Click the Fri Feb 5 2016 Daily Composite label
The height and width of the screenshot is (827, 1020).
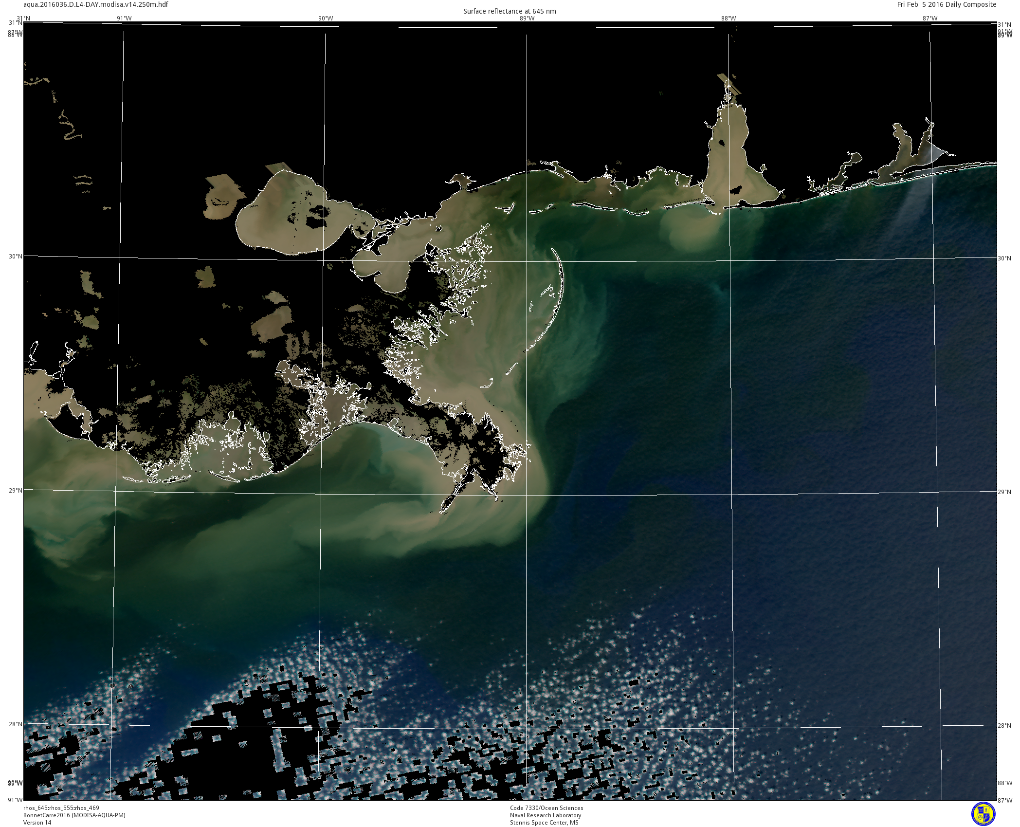(947, 4)
